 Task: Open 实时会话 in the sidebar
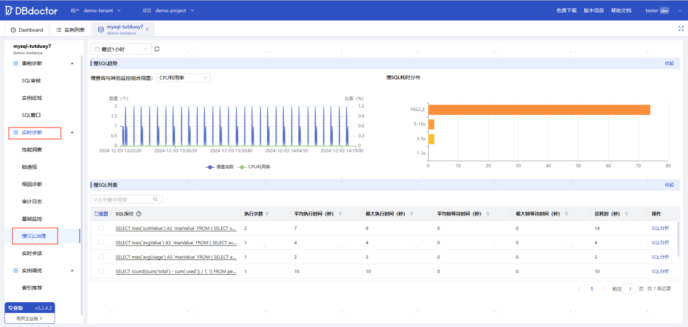[32, 253]
